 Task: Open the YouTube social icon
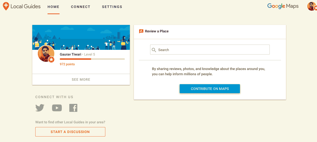pyautogui.click(x=57, y=108)
